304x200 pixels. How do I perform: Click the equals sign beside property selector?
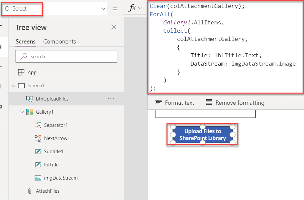(114, 8)
